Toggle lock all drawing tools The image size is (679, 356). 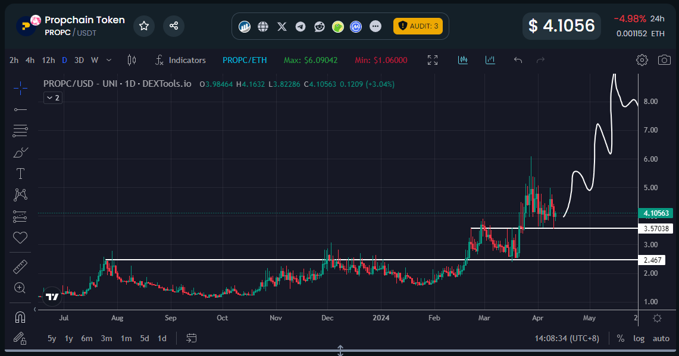pos(20,338)
